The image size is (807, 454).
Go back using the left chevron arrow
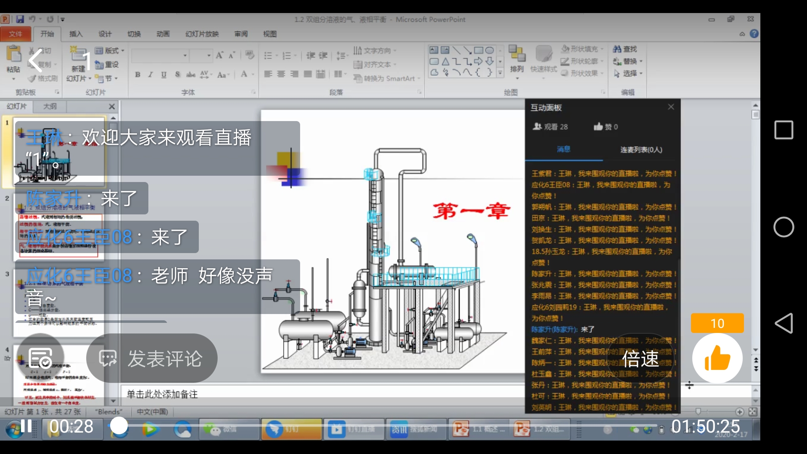click(35, 61)
